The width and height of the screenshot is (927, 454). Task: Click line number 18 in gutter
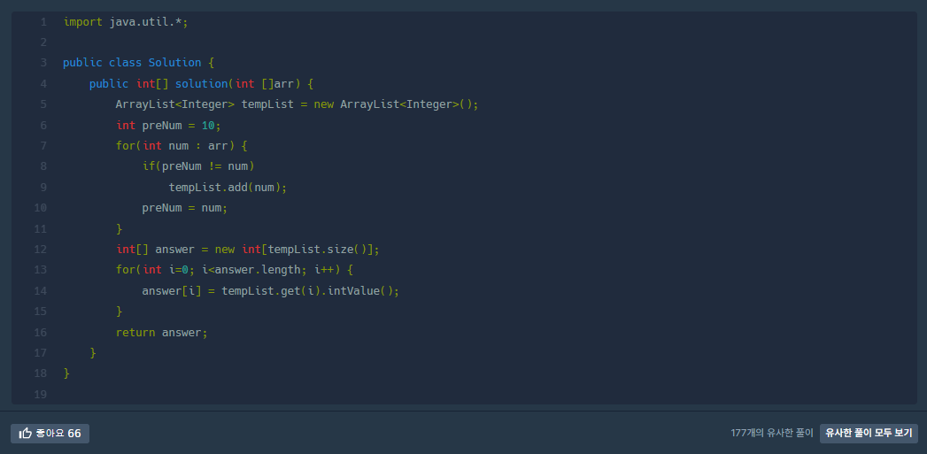(40, 373)
